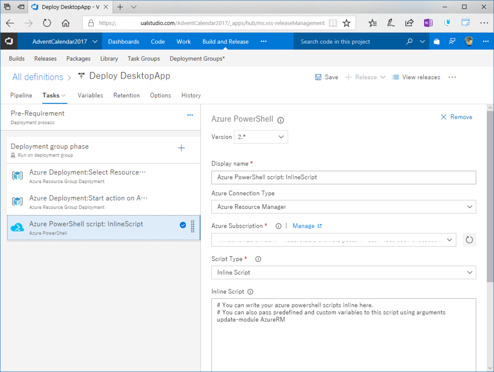
Task: Share page using share icon
Action: tap(409, 23)
